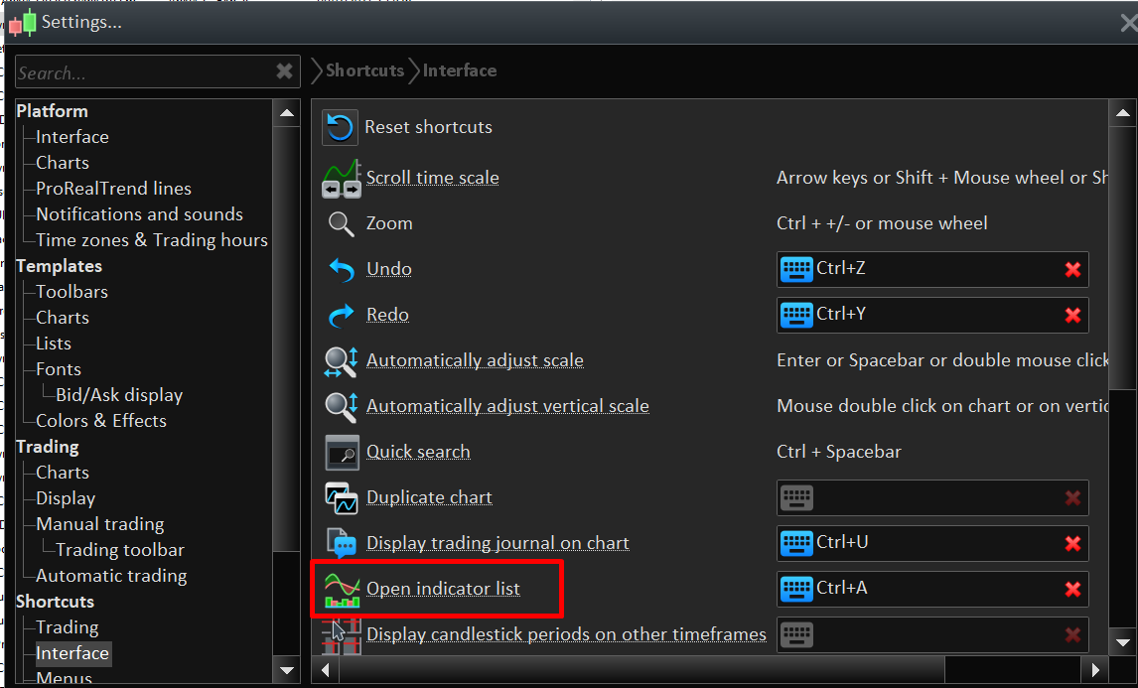The image size is (1138, 688).
Task: Click the Display trading journal on chart link
Action: click(x=498, y=543)
